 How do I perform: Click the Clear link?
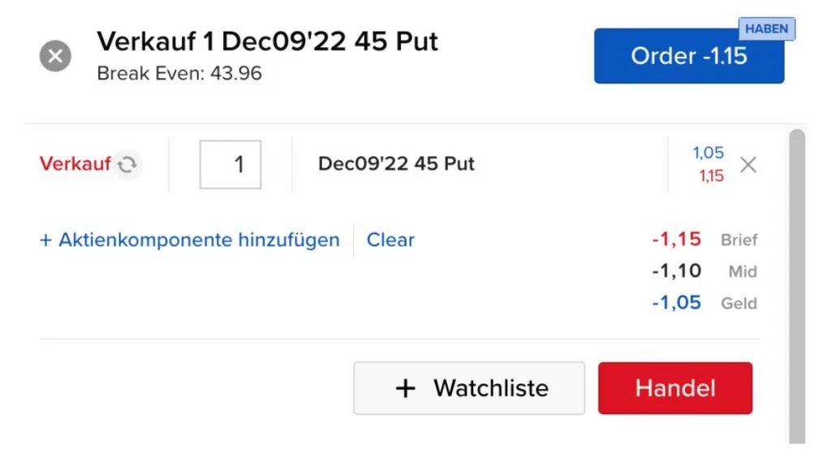click(x=390, y=240)
